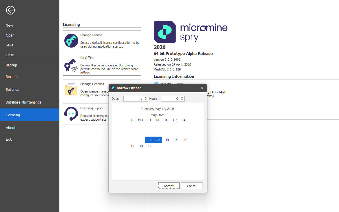Click the Go Offline option text

(87, 58)
